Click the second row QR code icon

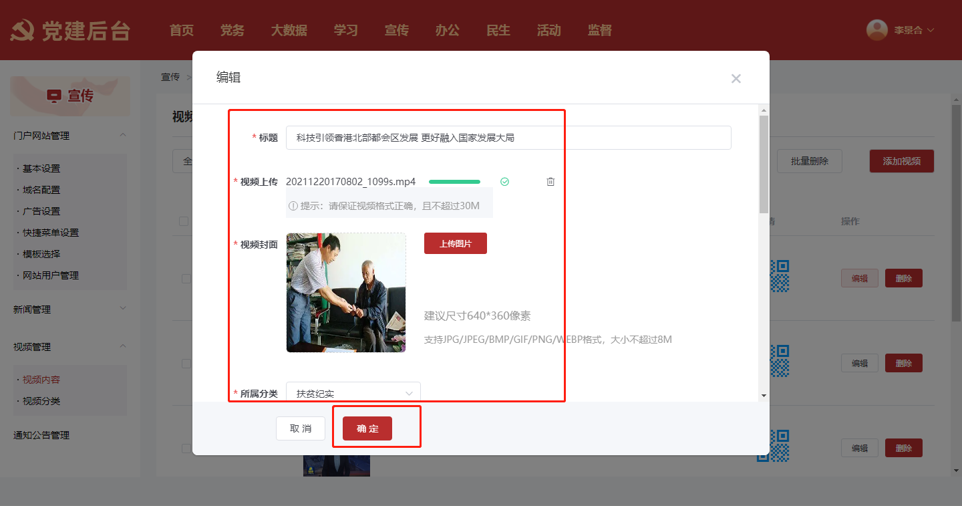pyautogui.click(x=779, y=361)
